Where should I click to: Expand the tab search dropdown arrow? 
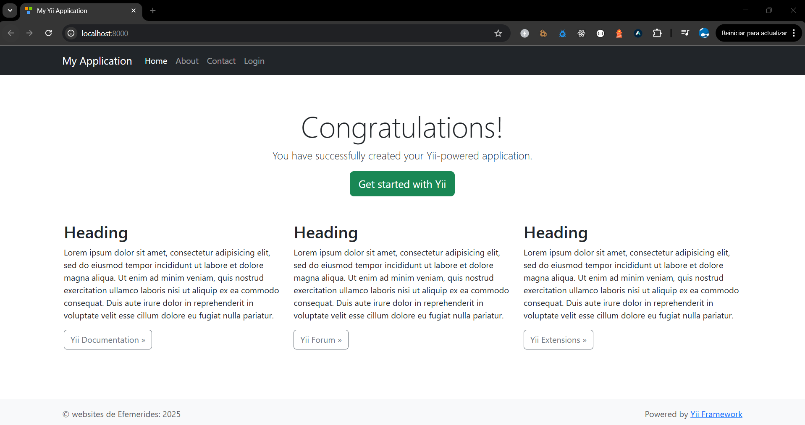pos(10,10)
